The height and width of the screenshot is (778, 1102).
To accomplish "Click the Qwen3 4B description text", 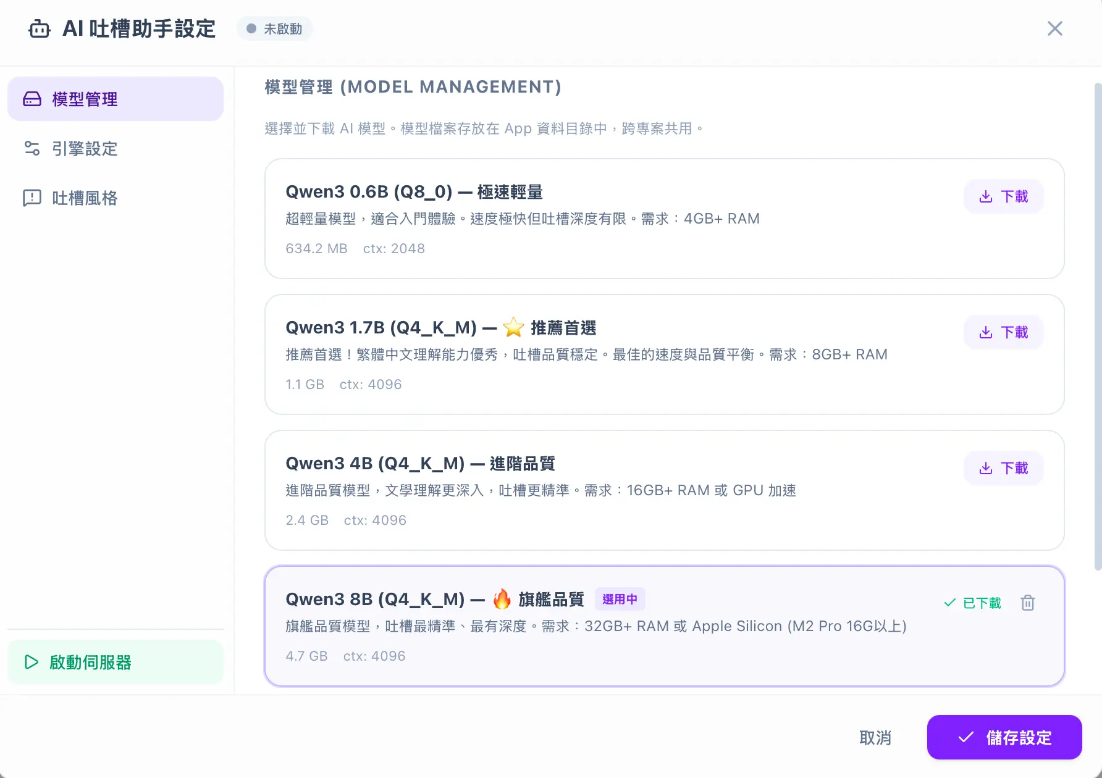I will tap(540, 490).
